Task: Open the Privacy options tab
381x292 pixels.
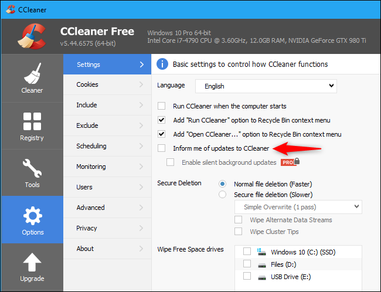Action: point(107,228)
